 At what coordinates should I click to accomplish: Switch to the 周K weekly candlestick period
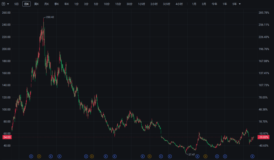(x=36, y=4)
